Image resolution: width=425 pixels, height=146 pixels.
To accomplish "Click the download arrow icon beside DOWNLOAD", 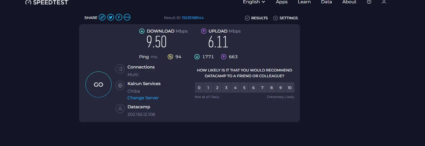I will [x=142, y=31].
